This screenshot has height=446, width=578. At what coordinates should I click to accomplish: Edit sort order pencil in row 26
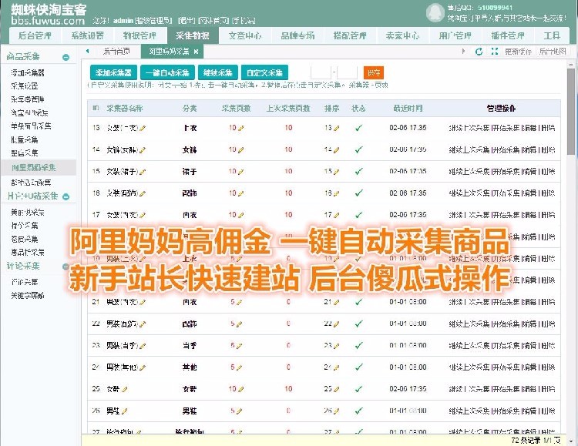click(x=336, y=411)
